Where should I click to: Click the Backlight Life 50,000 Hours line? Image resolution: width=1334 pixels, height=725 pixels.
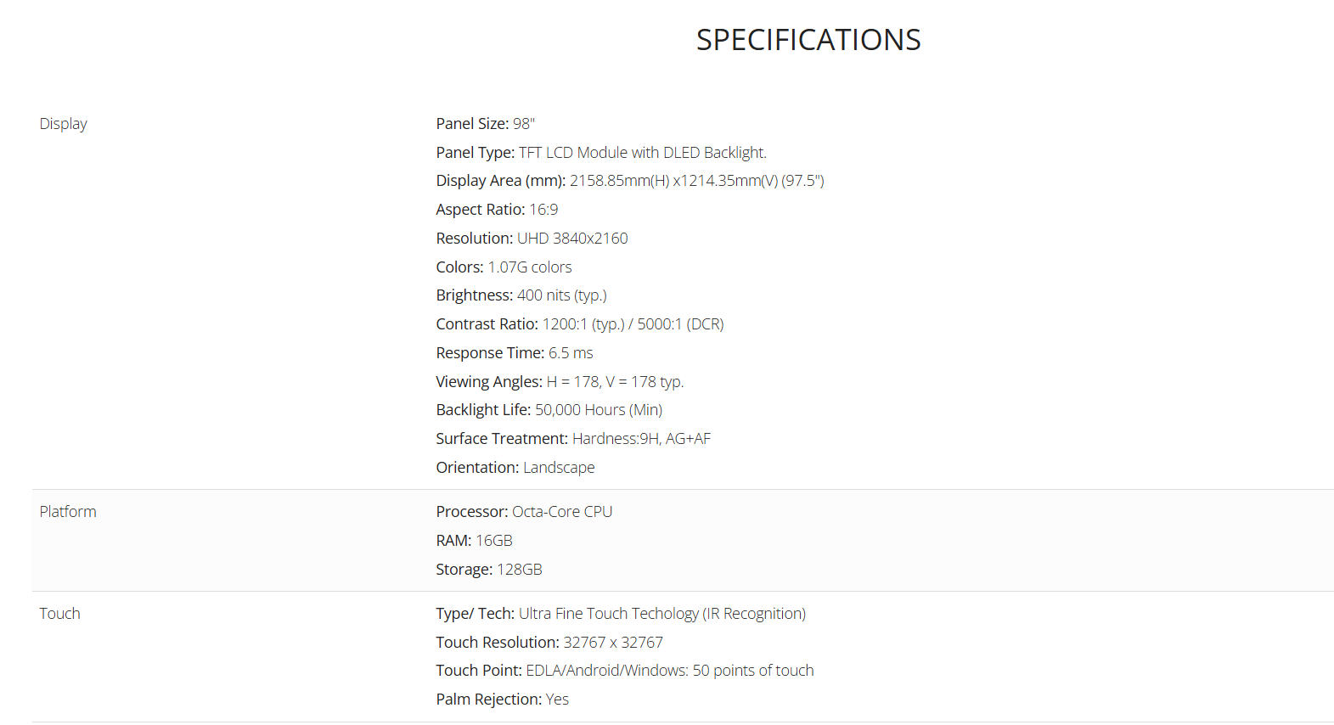(549, 410)
